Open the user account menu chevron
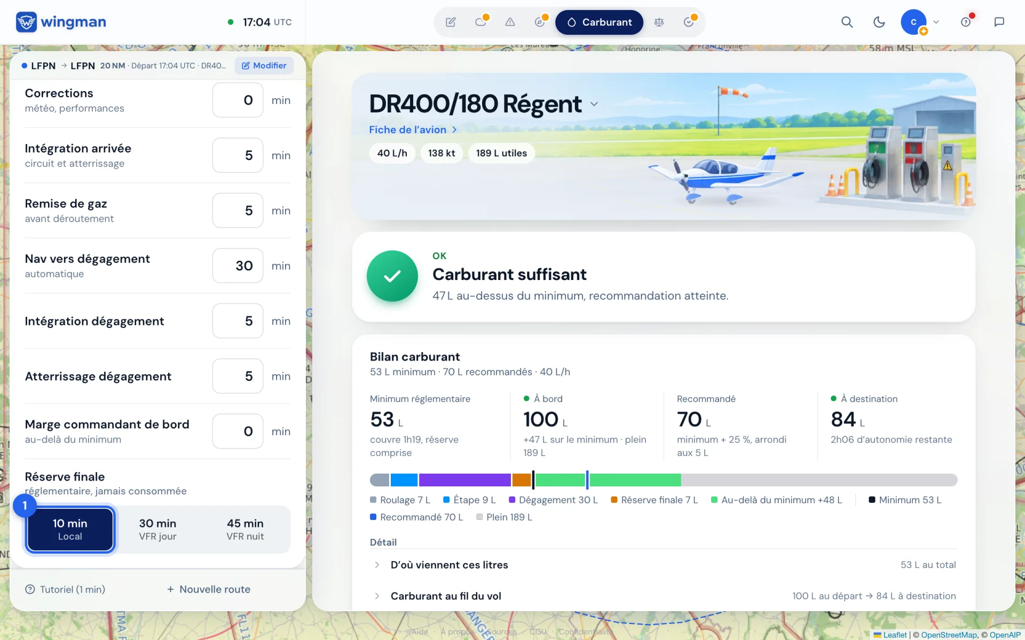Image resolution: width=1025 pixels, height=640 pixels. pyautogui.click(x=936, y=22)
